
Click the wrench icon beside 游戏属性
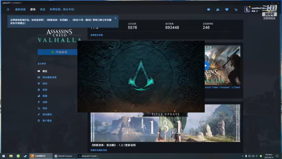(39, 114)
